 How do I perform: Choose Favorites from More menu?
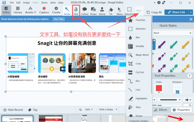pos(139,20)
